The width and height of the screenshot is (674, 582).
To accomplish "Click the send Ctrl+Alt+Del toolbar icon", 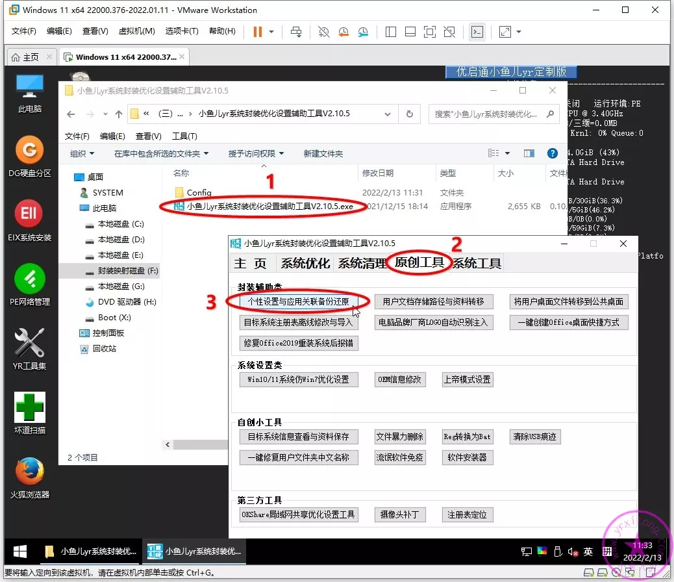I will point(296,31).
